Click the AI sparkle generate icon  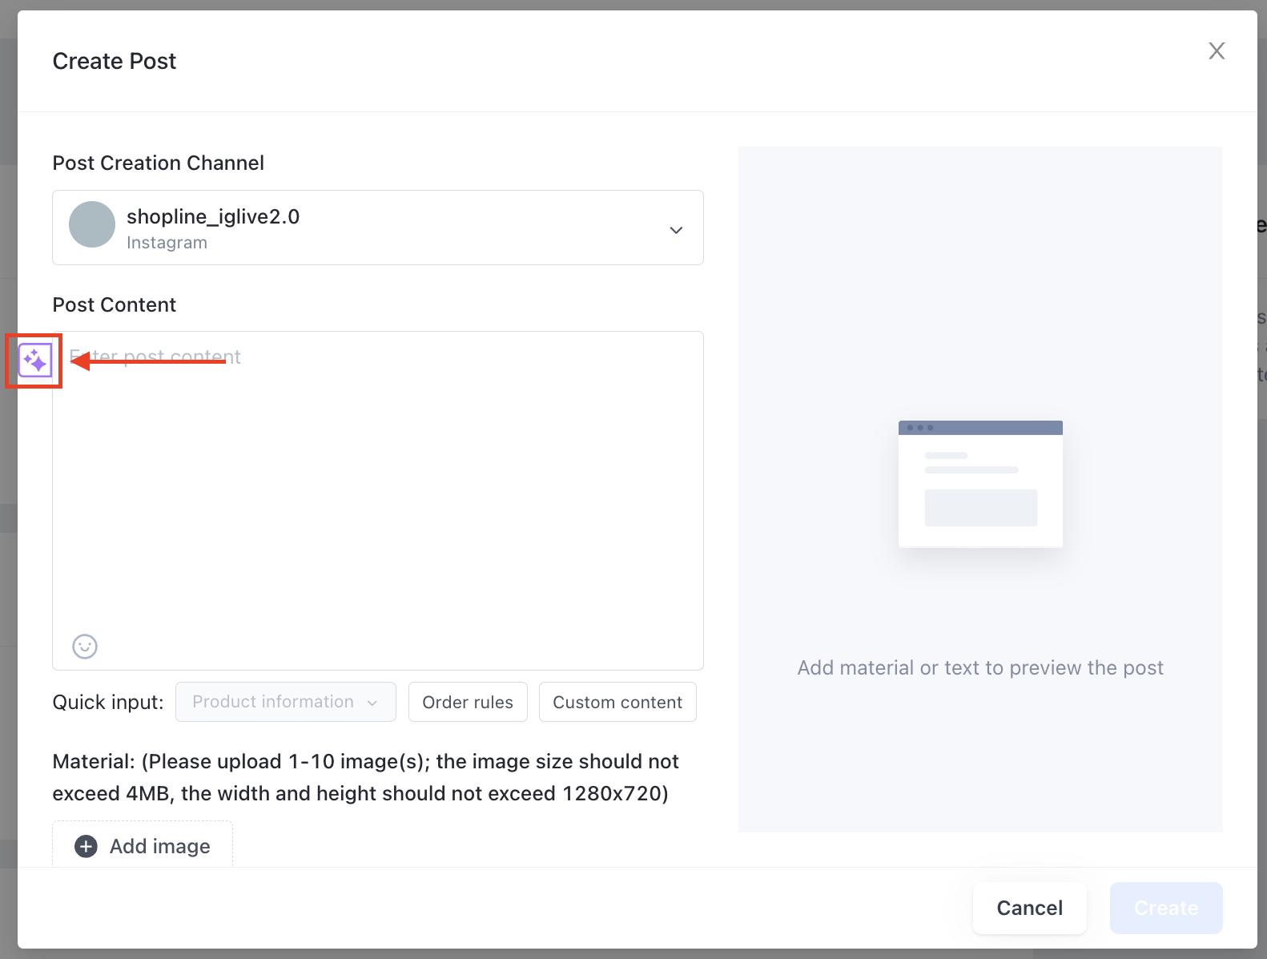pyautogui.click(x=35, y=361)
